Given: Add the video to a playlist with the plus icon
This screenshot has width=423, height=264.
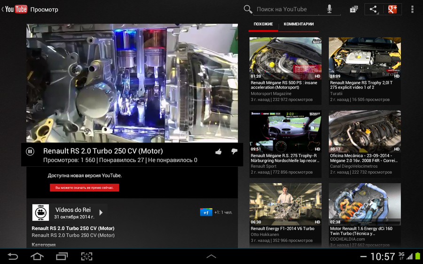Looking at the screenshot, I should [x=353, y=9].
